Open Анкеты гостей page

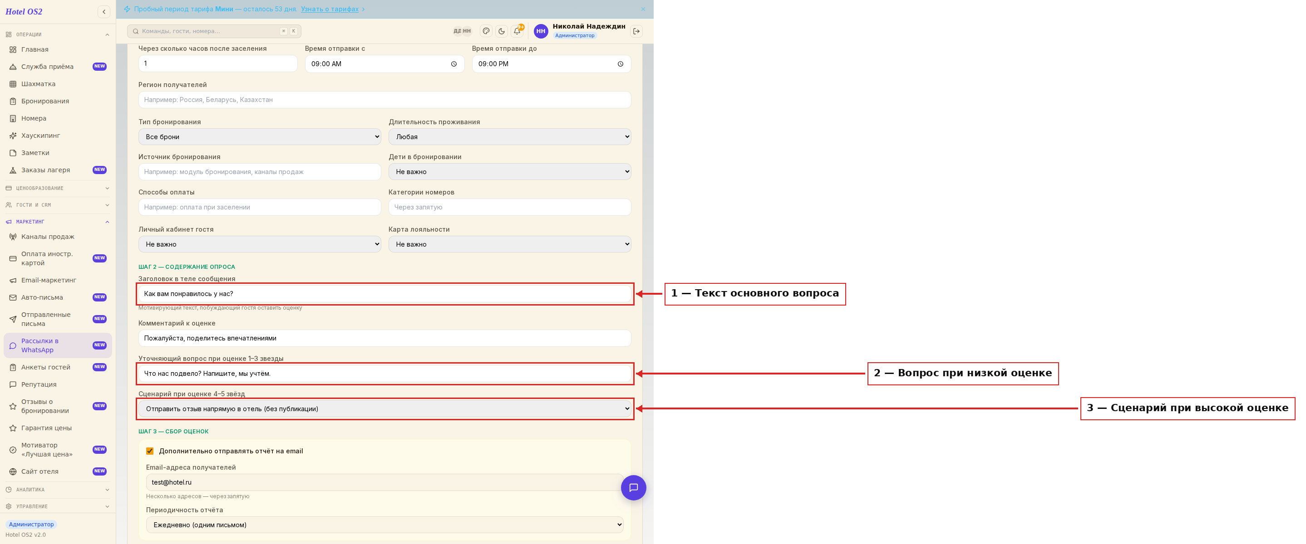click(58, 367)
